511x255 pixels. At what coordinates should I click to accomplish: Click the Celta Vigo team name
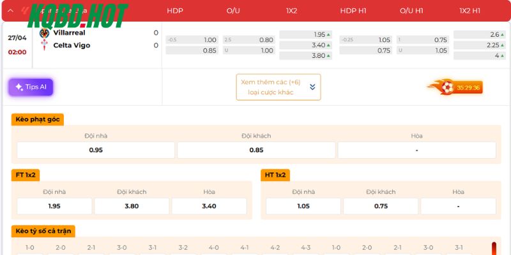[72, 45]
